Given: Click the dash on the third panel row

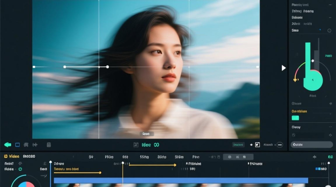Looking at the screenshot, I should [330, 18].
